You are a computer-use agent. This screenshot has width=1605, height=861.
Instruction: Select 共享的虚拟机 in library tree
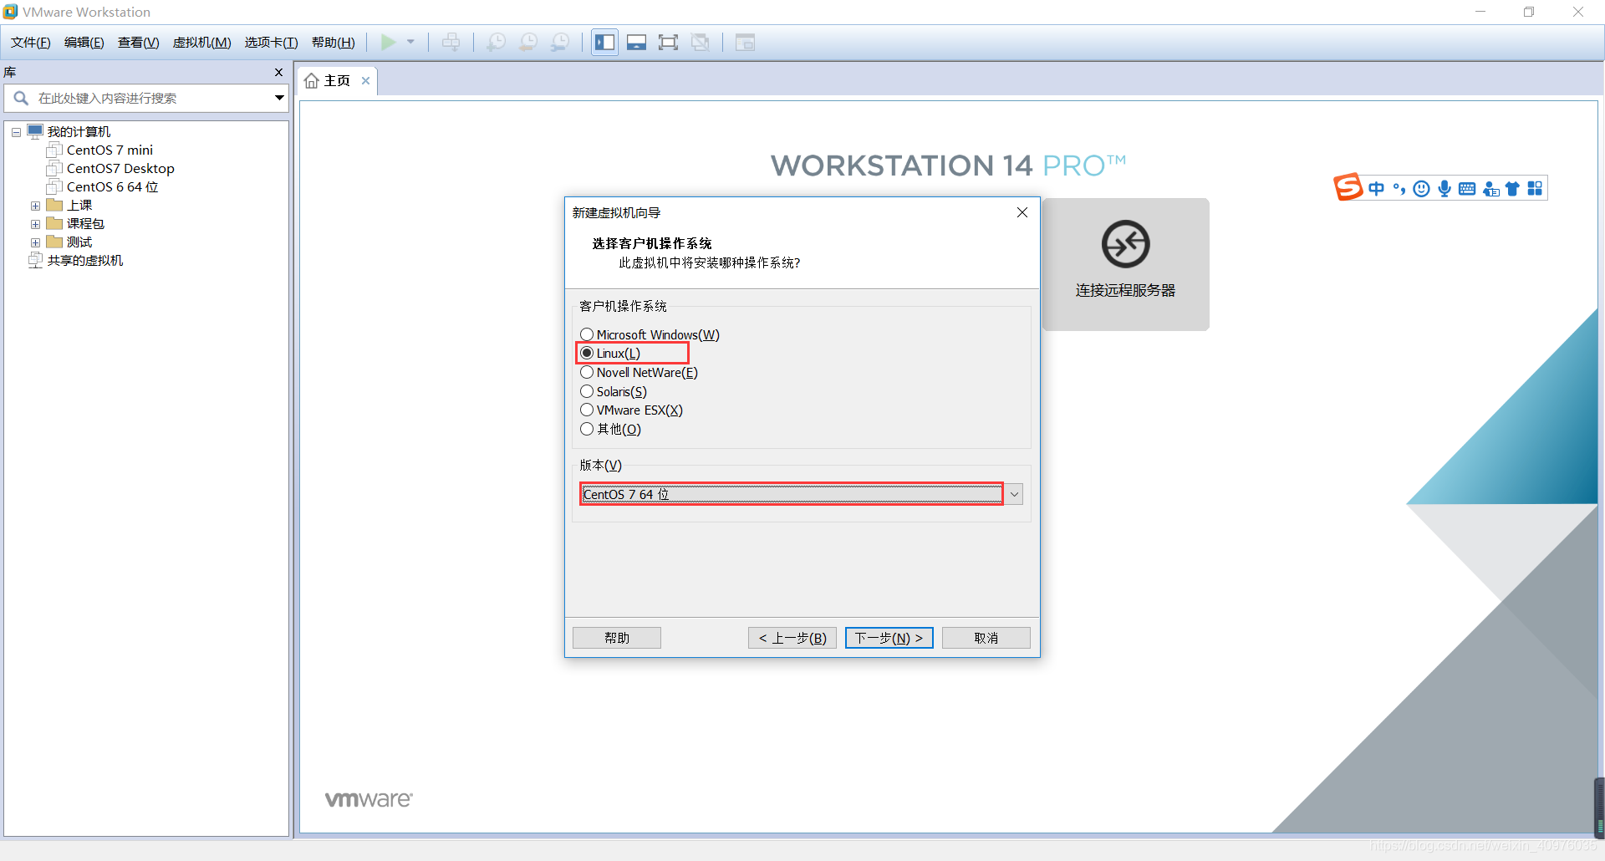(x=84, y=261)
